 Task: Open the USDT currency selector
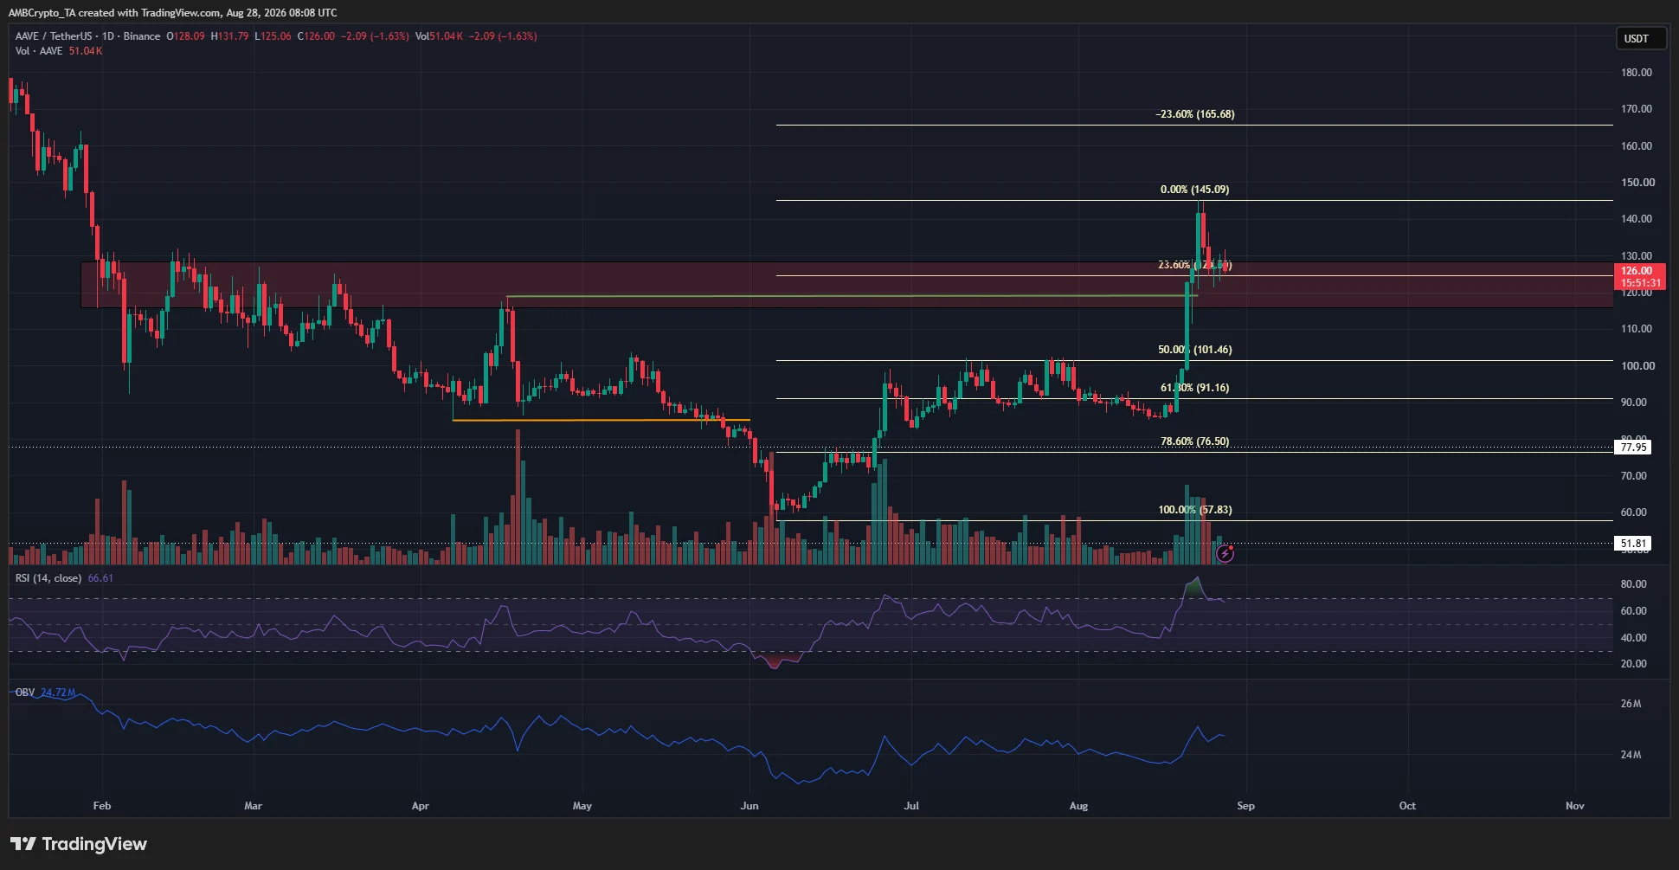pyautogui.click(x=1640, y=38)
